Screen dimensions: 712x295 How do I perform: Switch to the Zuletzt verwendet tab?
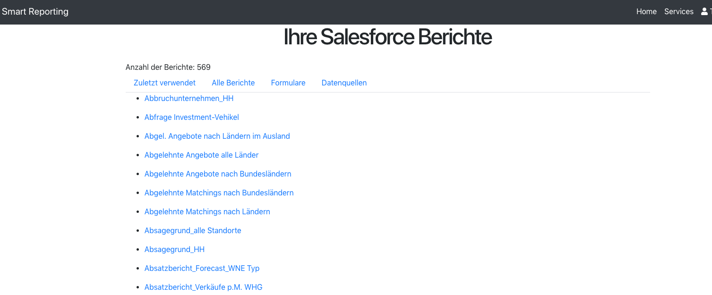click(x=164, y=83)
